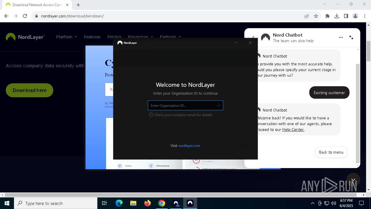Open Pricing page in site nav
The height and width of the screenshot is (209, 371).
pos(114,37)
